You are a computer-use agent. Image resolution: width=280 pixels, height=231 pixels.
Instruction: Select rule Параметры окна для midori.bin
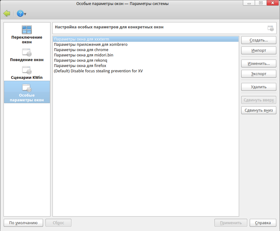(146, 55)
